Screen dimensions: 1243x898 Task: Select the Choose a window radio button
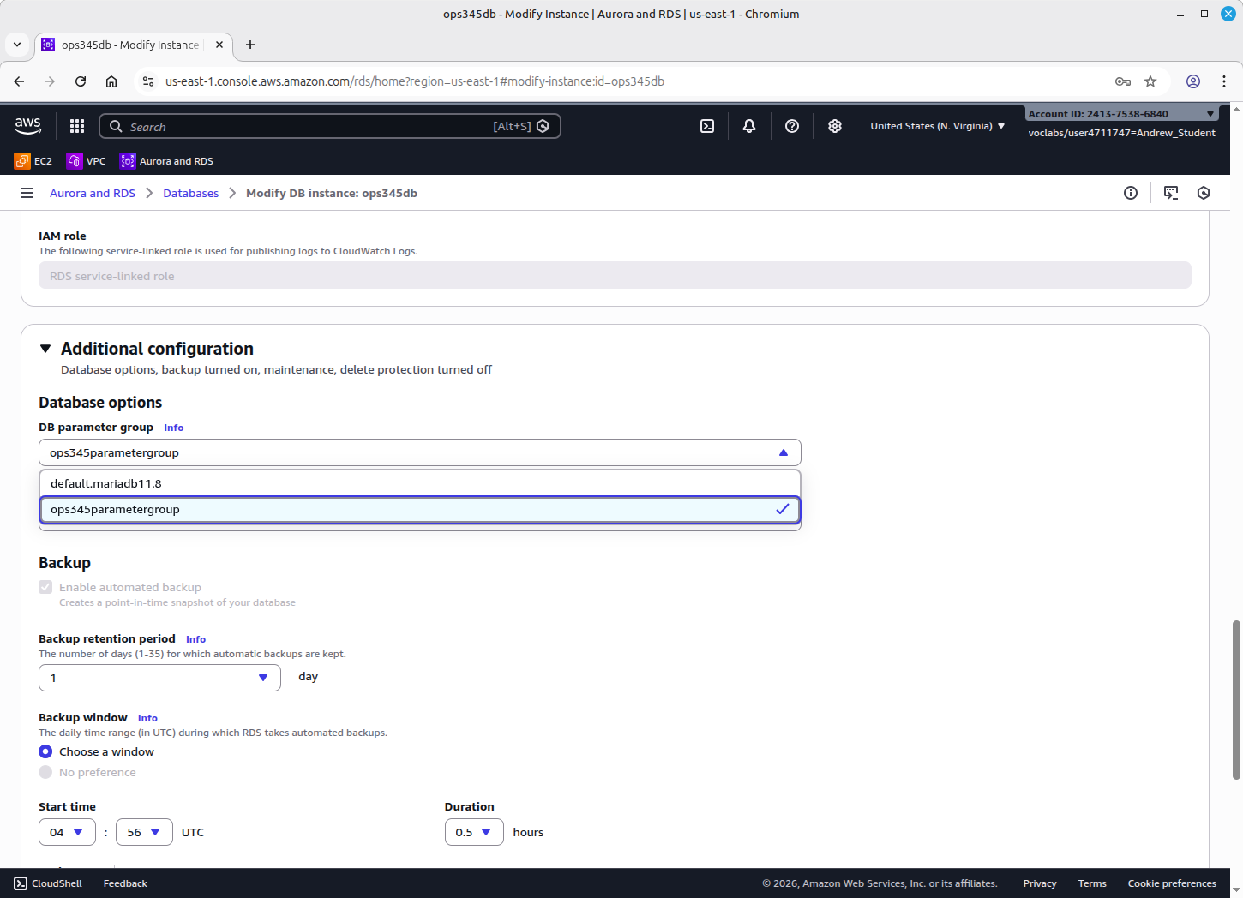[x=45, y=751]
